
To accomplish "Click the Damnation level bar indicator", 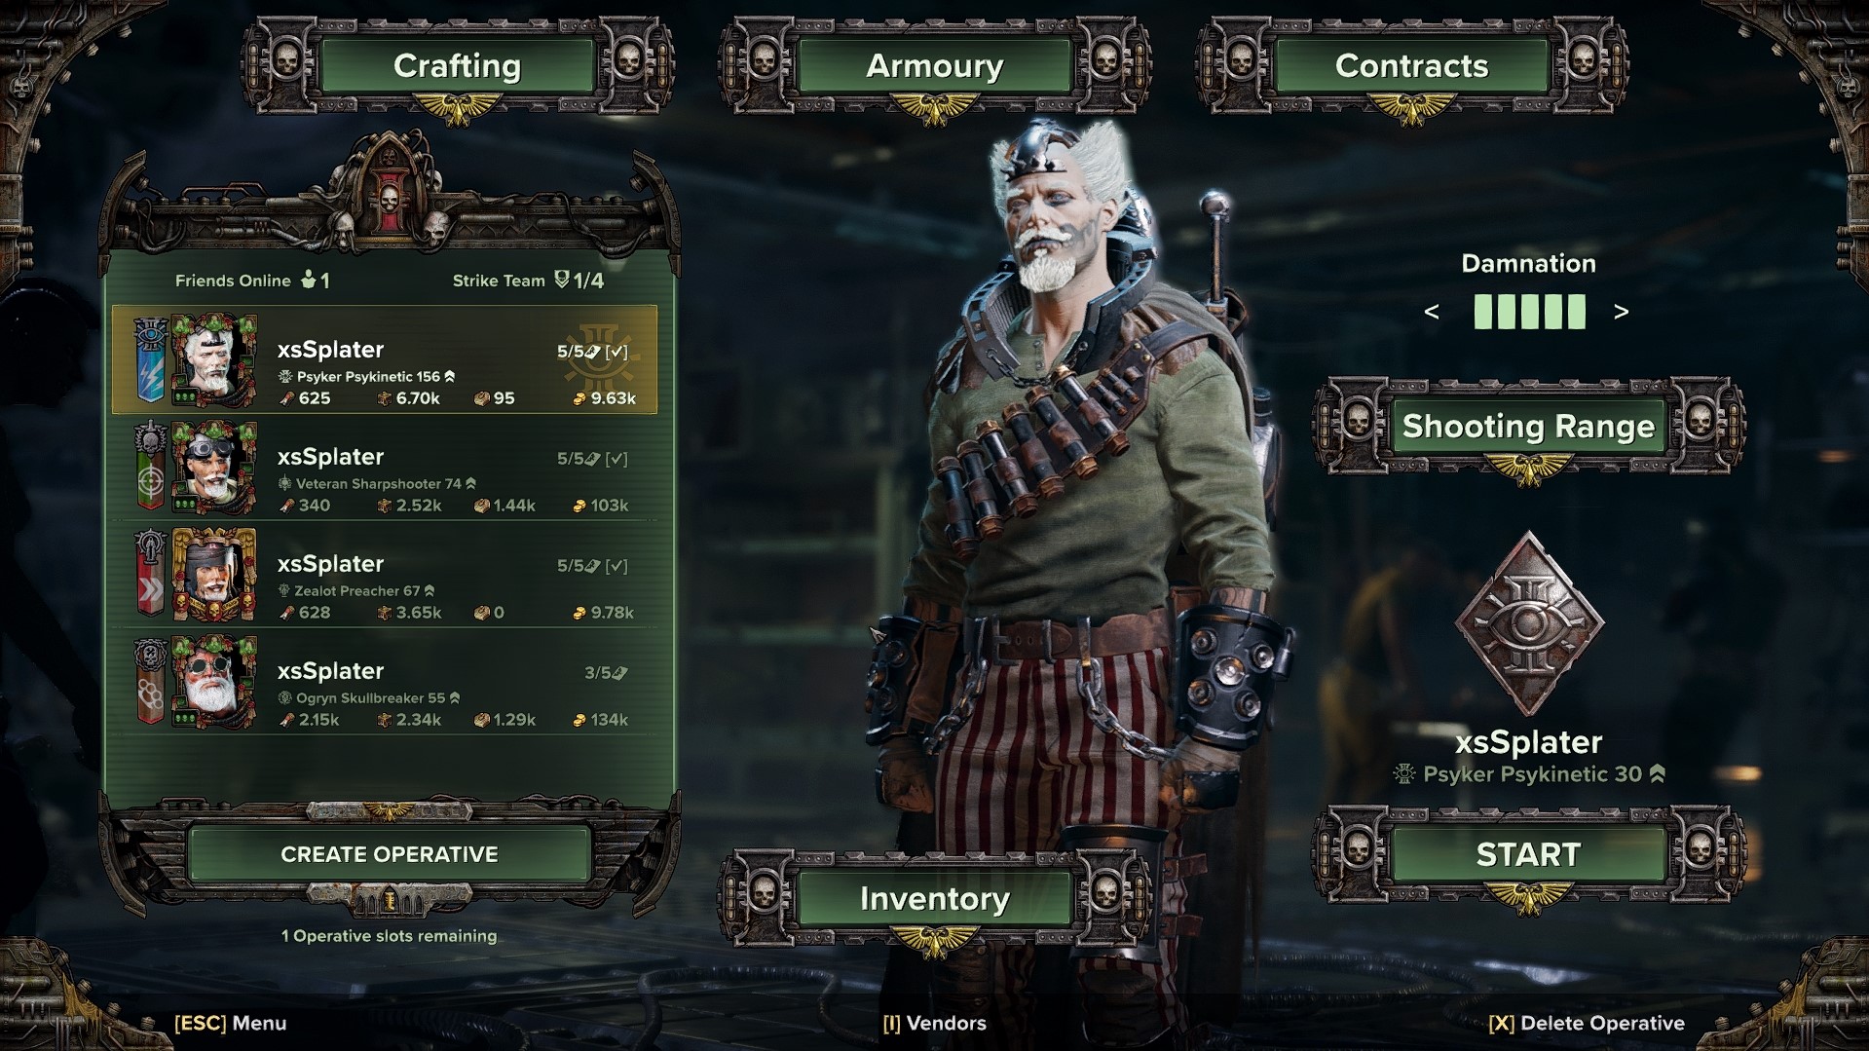I will pos(1529,312).
